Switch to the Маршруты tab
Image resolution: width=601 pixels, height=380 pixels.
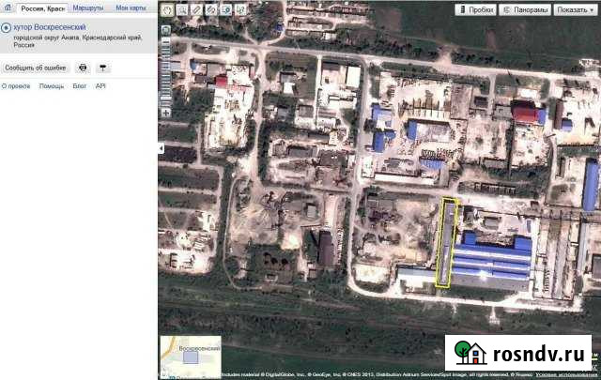click(87, 8)
